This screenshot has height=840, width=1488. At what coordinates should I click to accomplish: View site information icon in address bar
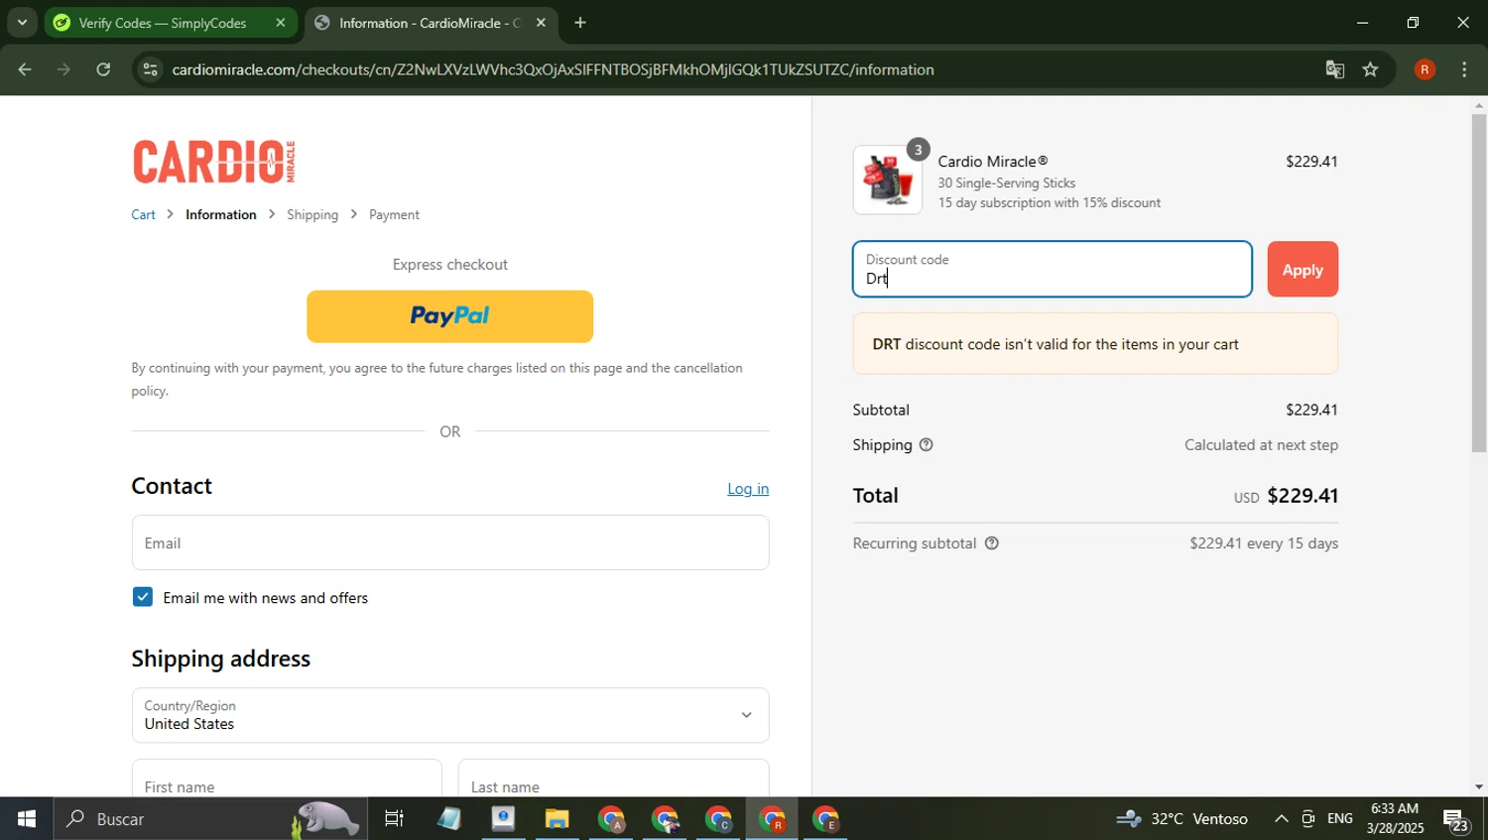coord(150,69)
